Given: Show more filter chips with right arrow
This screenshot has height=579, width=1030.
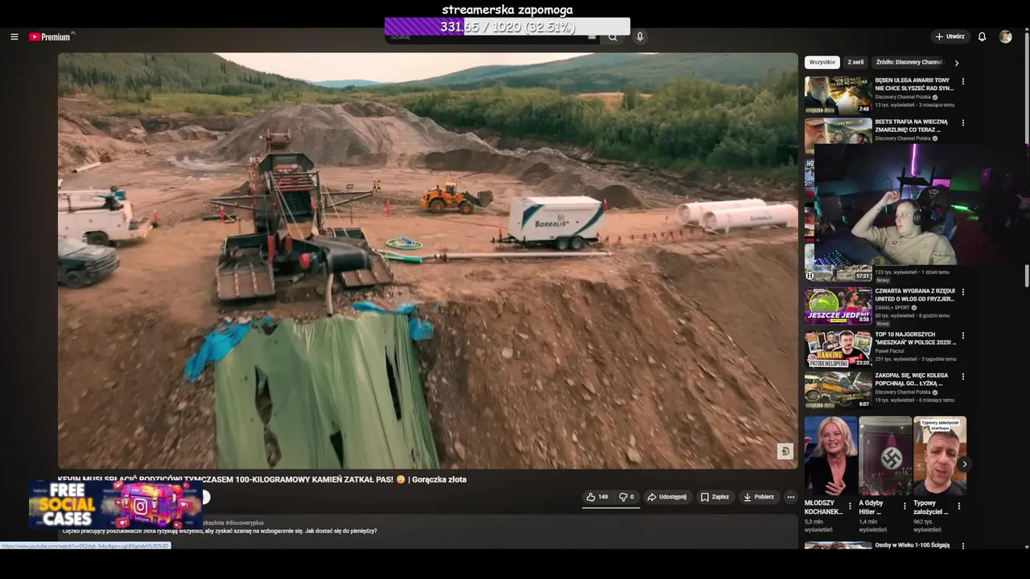Looking at the screenshot, I should [x=956, y=63].
